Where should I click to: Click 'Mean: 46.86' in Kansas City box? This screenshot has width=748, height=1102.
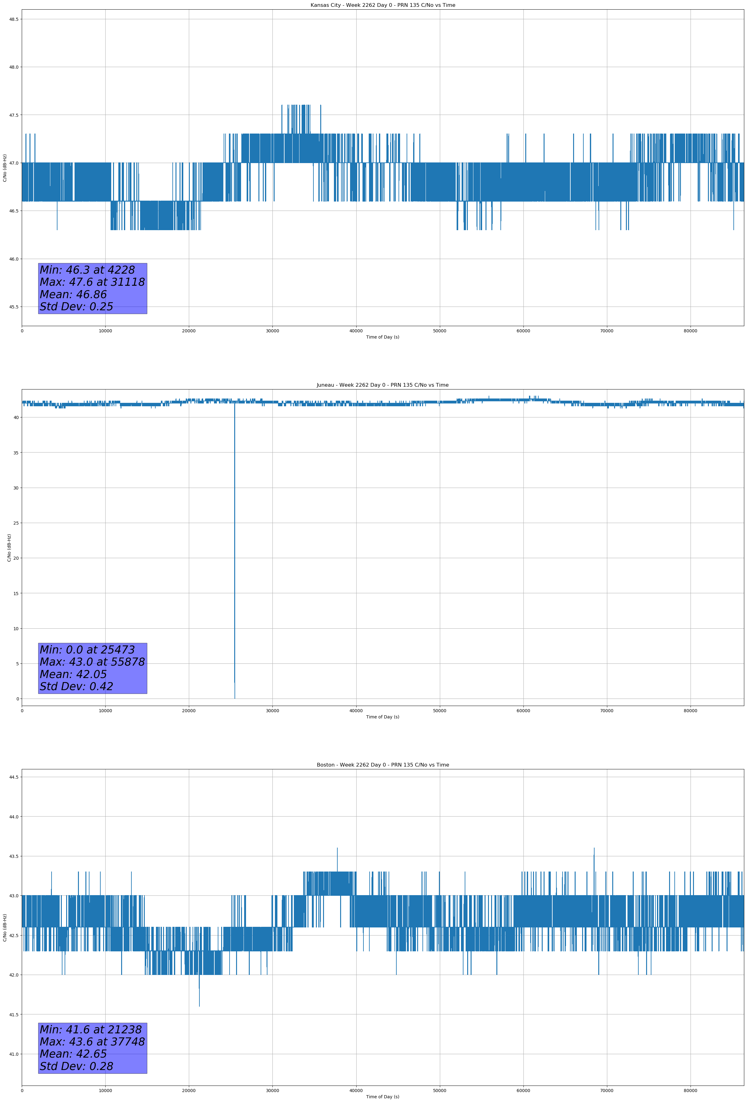[73, 294]
